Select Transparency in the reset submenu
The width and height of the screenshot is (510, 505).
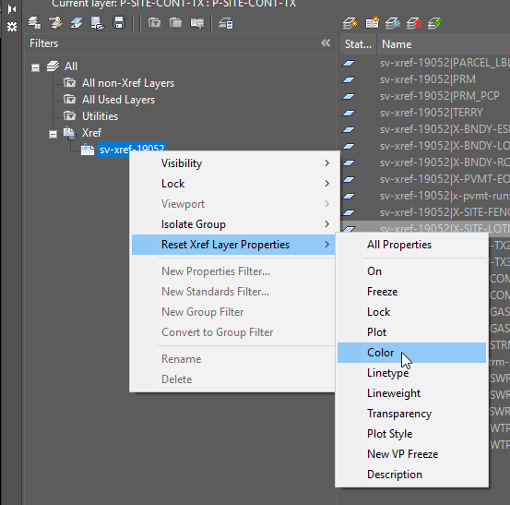pyautogui.click(x=411, y=414)
